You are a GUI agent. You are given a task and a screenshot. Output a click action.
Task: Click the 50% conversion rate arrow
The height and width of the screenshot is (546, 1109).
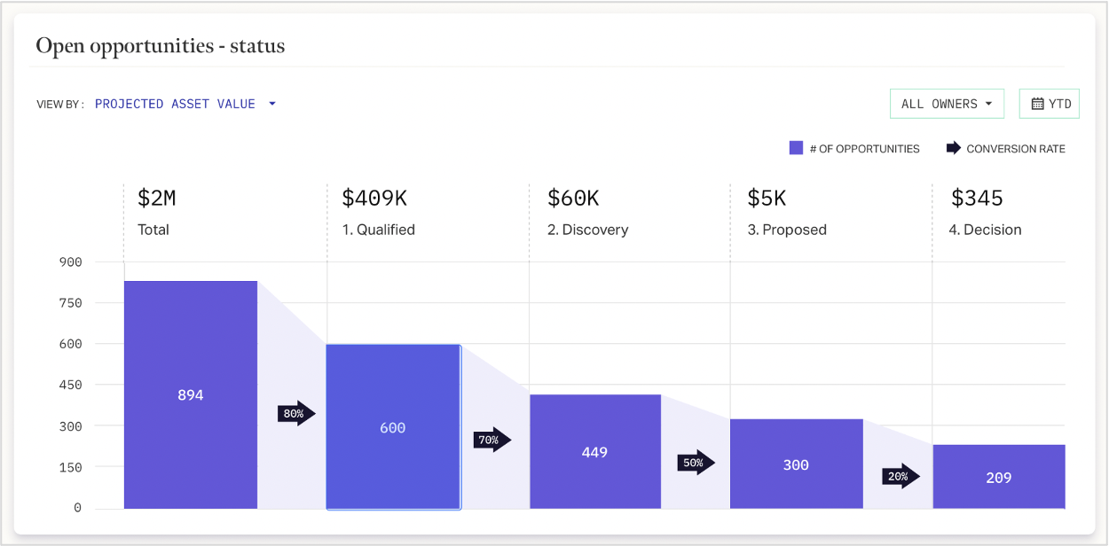(695, 463)
